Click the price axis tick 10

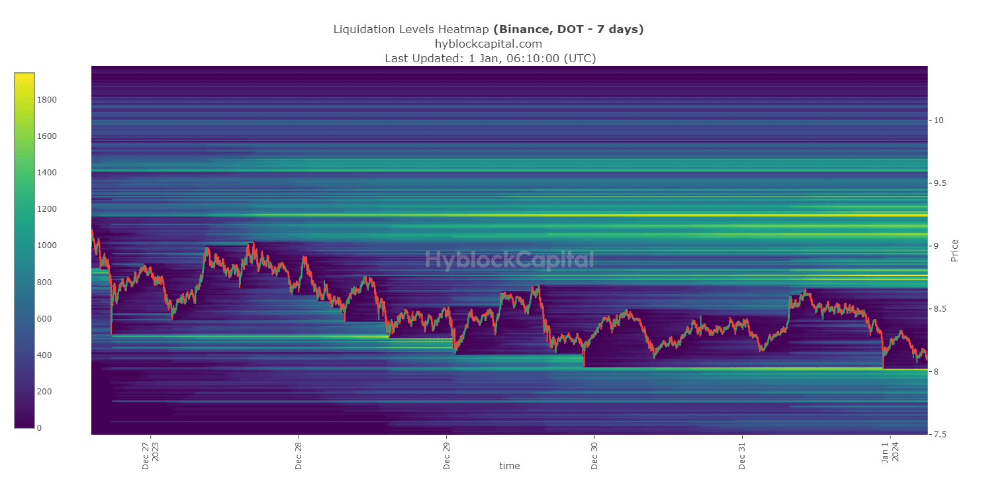937,120
